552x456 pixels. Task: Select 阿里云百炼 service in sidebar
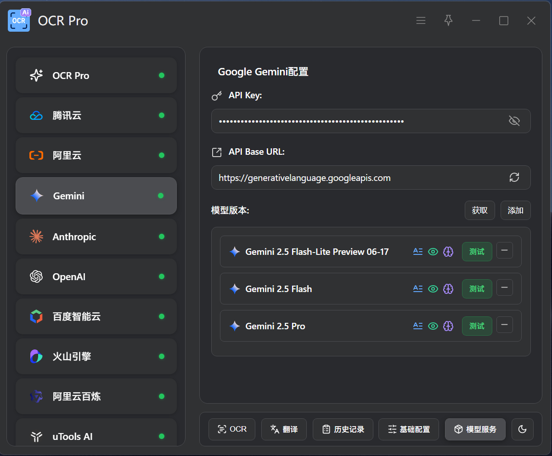coord(96,396)
